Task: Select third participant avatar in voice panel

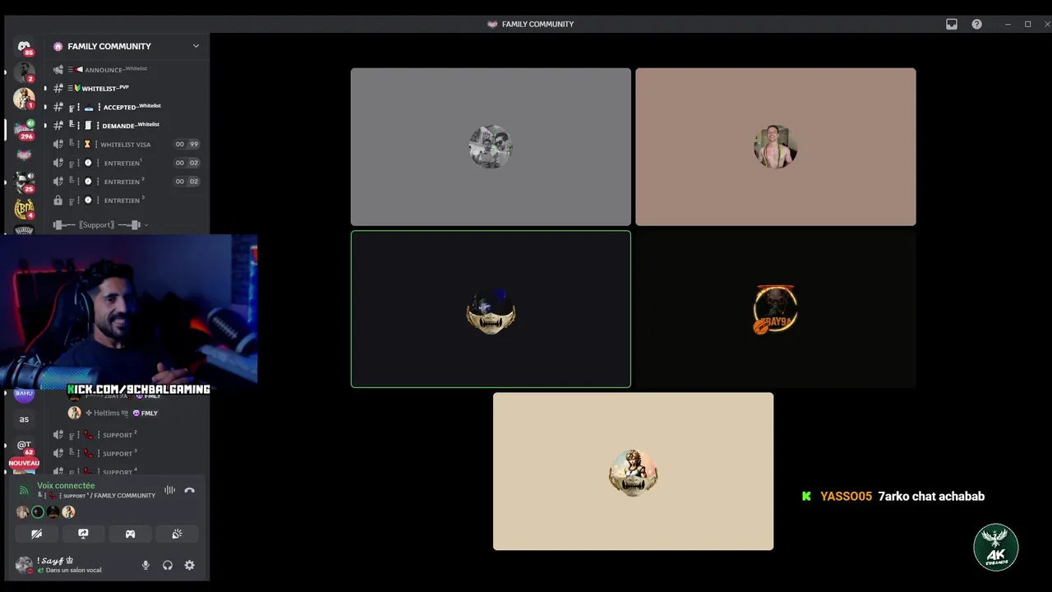Action: (x=53, y=512)
